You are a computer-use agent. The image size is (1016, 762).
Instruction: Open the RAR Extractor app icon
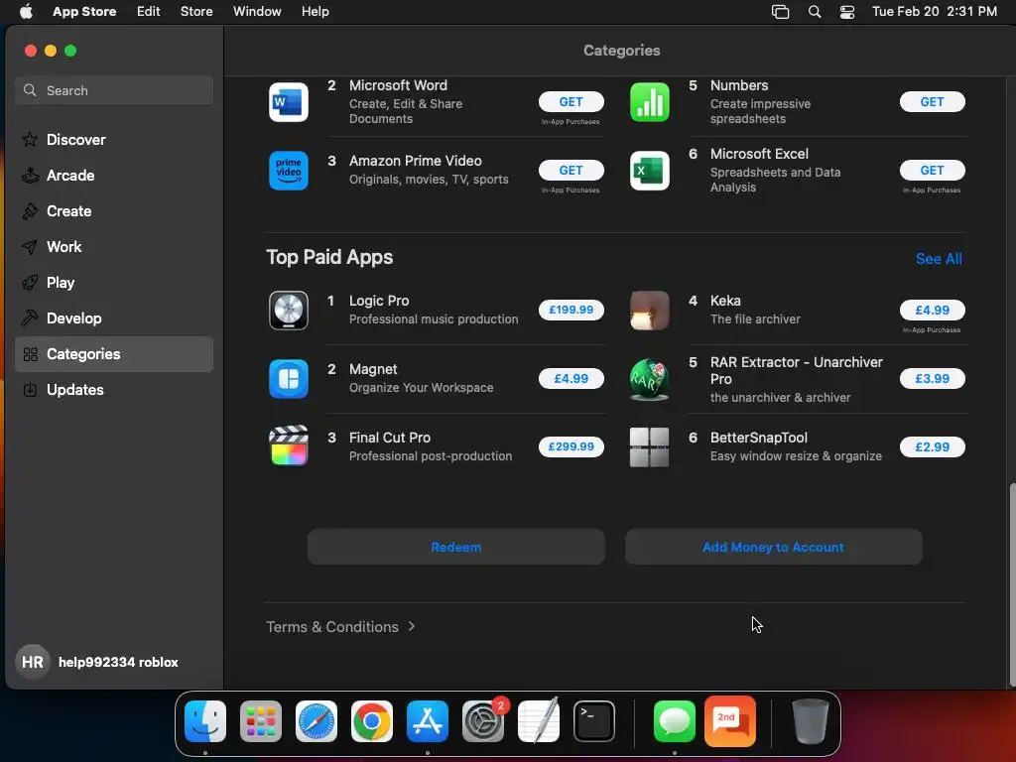click(649, 380)
